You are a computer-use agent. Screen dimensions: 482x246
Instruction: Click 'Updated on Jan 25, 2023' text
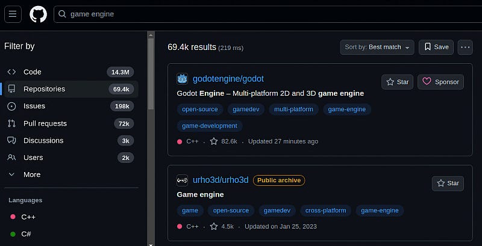click(281, 226)
